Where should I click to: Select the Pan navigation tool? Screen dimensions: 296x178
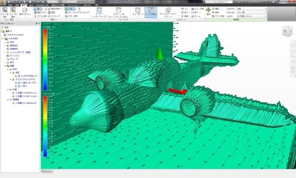click(185, 9)
